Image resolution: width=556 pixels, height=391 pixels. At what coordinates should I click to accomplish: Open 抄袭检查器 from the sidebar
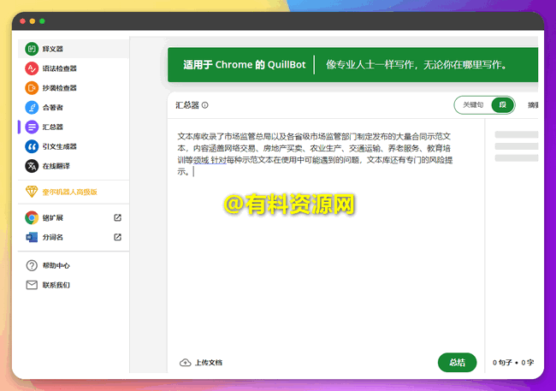74,87
